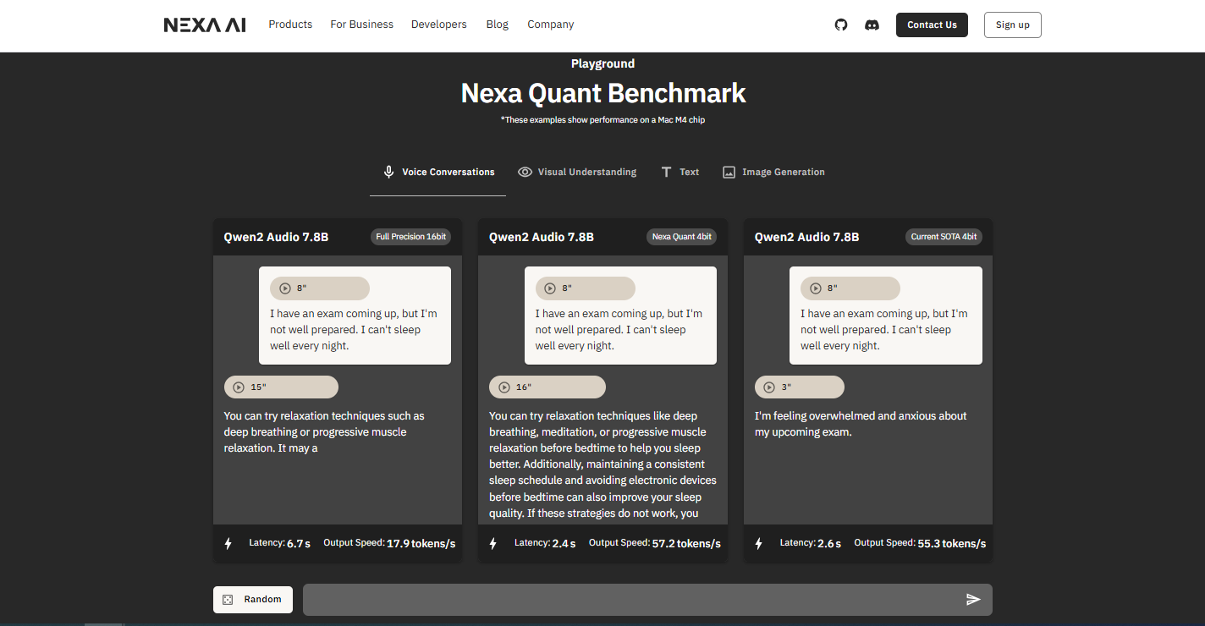Click lightning icon beside Latency 2.6 s
The image size is (1205, 626).
[x=758, y=543]
